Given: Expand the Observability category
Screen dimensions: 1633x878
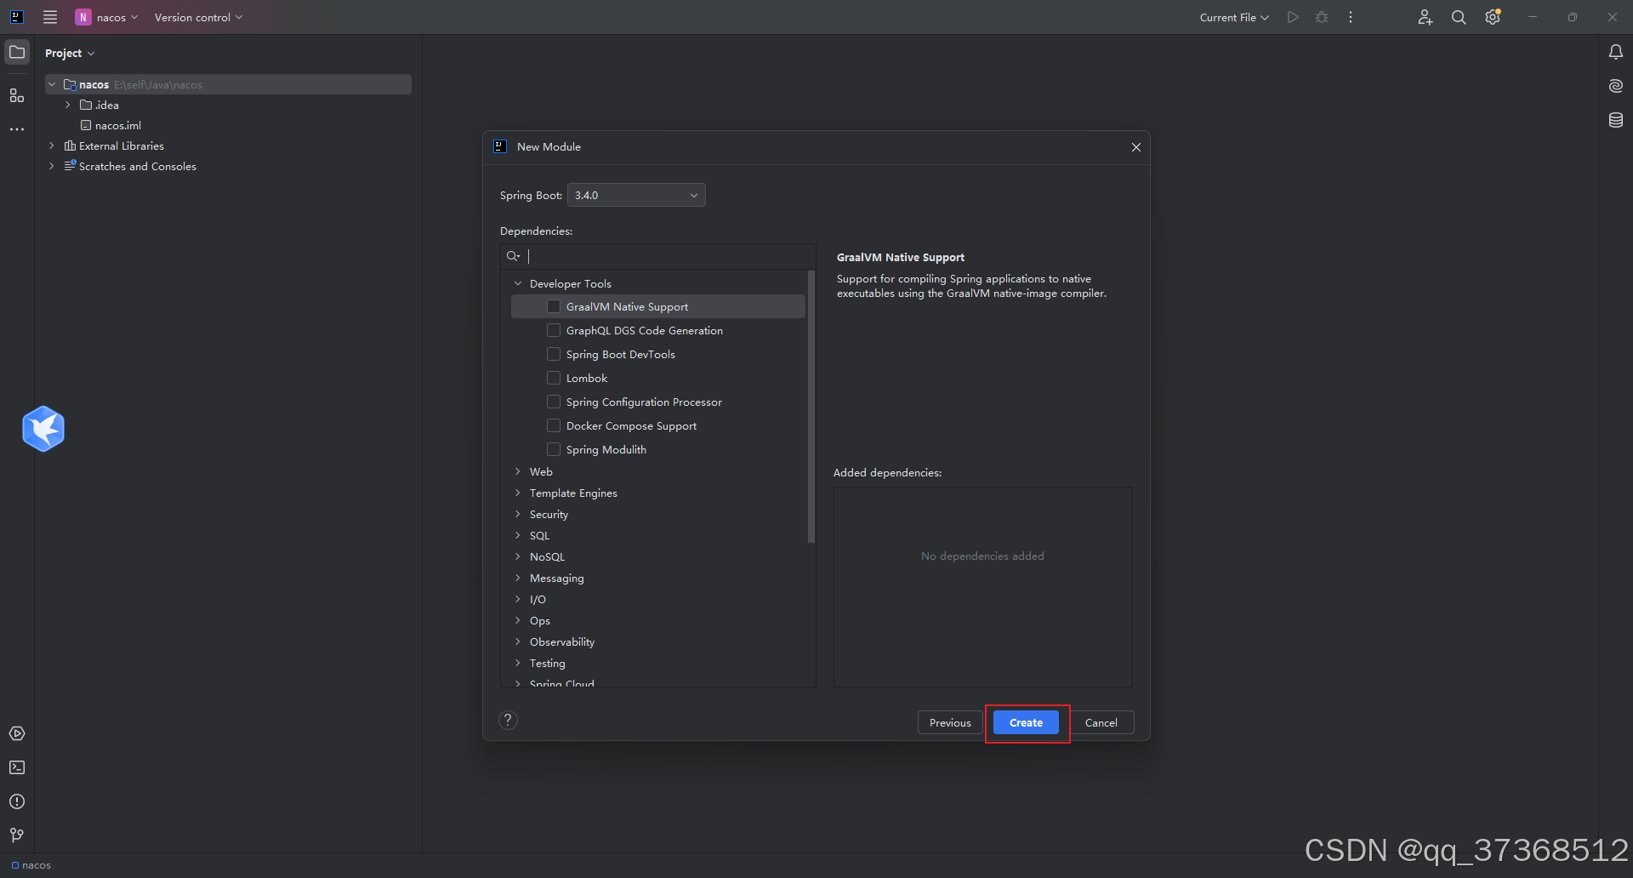Looking at the screenshot, I should tap(518, 641).
